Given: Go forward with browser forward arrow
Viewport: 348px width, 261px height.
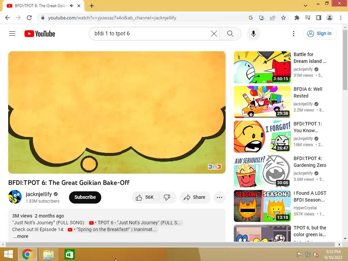Looking at the screenshot, I should tap(18, 18).
